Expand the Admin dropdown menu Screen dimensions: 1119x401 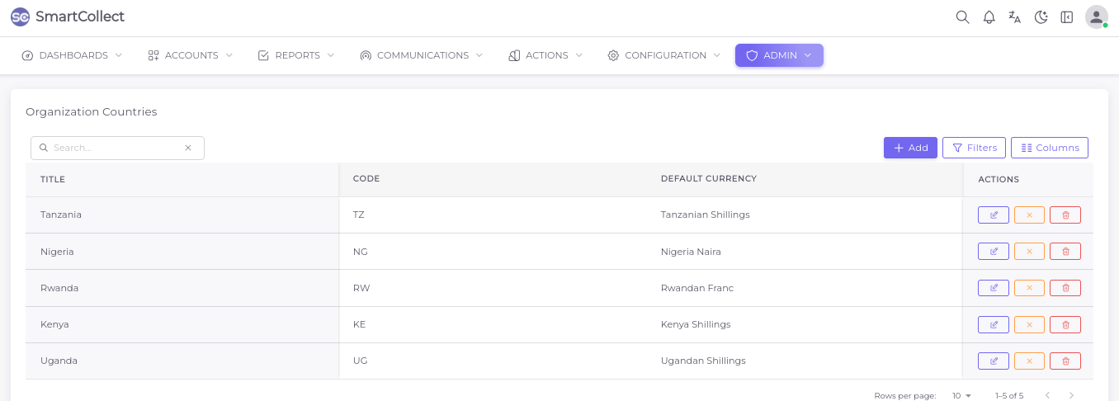tap(779, 55)
